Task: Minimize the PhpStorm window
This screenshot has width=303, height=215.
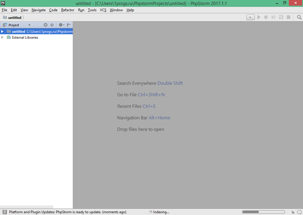Action: (x=277, y=3)
